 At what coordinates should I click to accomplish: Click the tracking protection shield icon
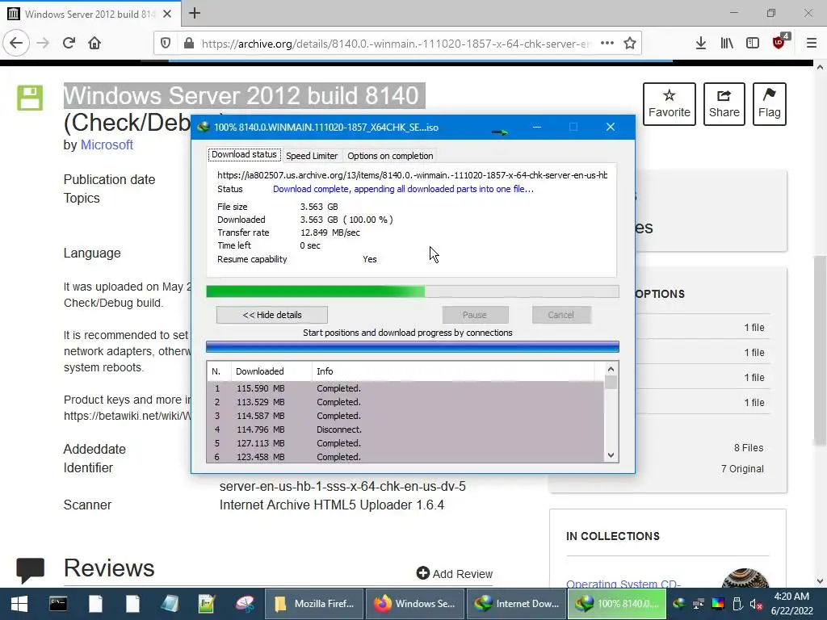click(x=166, y=44)
